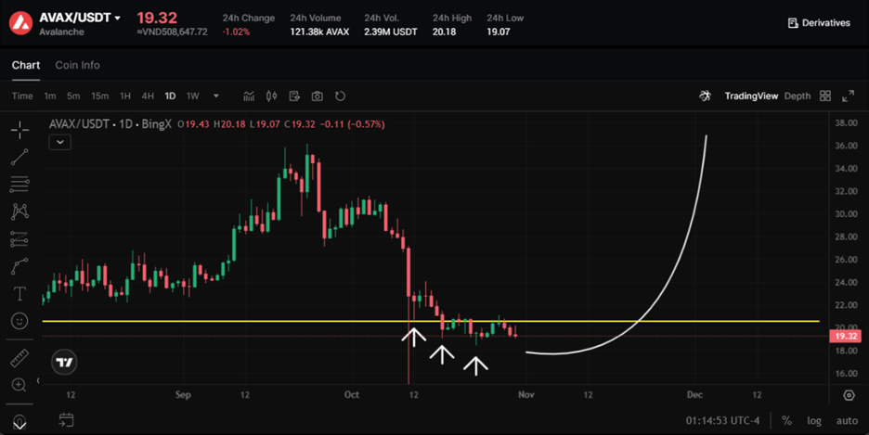Open the Fibonacci retracement tool
Viewport: 869px width, 435px height.
[x=19, y=185]
